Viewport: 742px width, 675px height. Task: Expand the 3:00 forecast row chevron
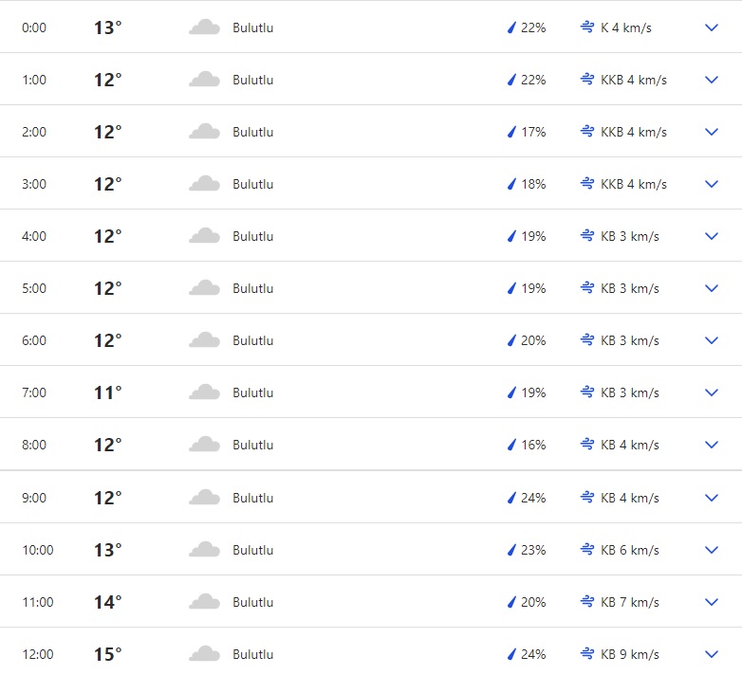pos(712,184)
